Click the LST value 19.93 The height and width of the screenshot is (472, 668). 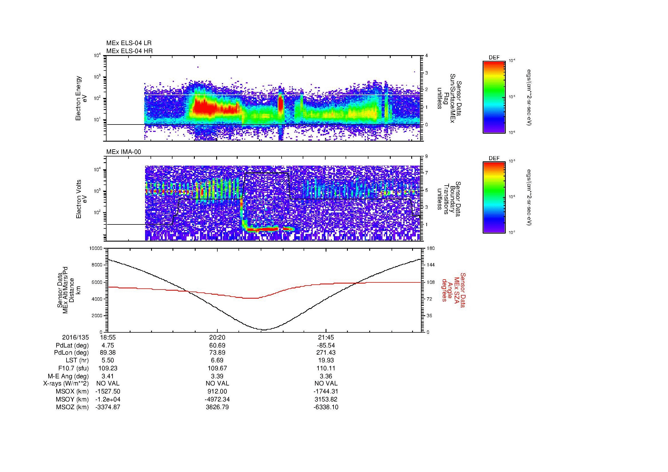(326, 361)
